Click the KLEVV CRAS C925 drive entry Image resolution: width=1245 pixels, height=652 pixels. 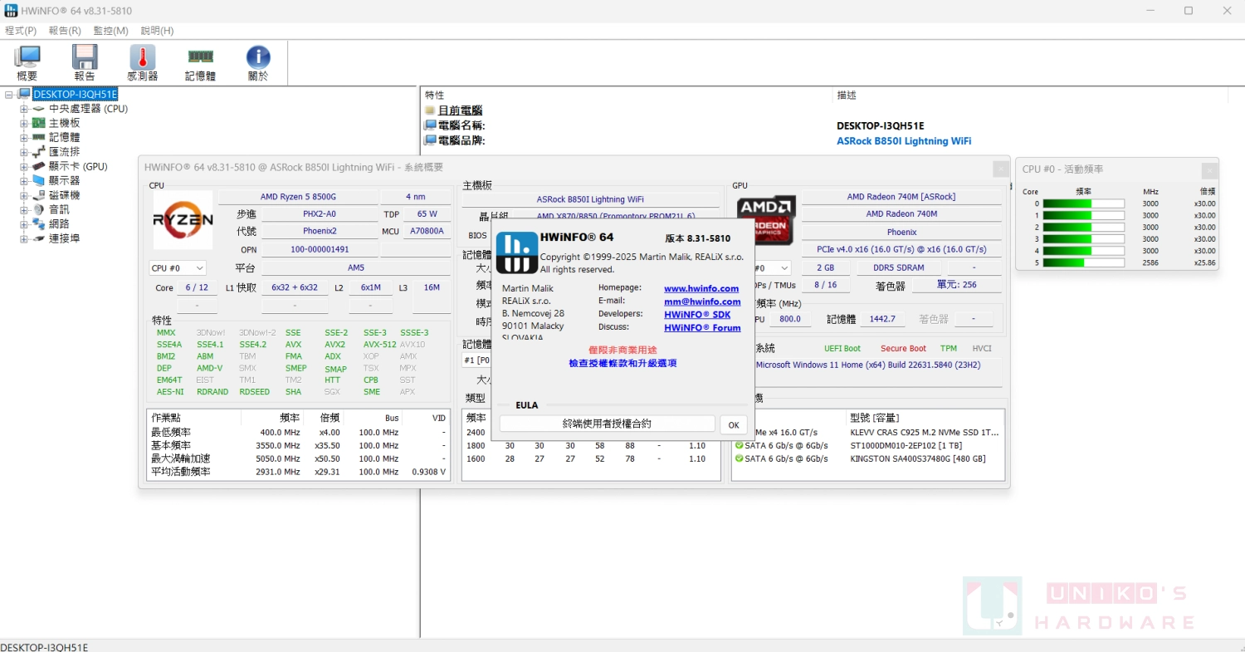point(925,433)
